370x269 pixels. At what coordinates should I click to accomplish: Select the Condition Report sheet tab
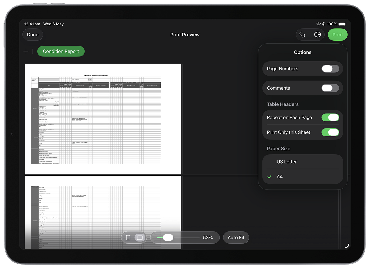[x=61, y=51]
